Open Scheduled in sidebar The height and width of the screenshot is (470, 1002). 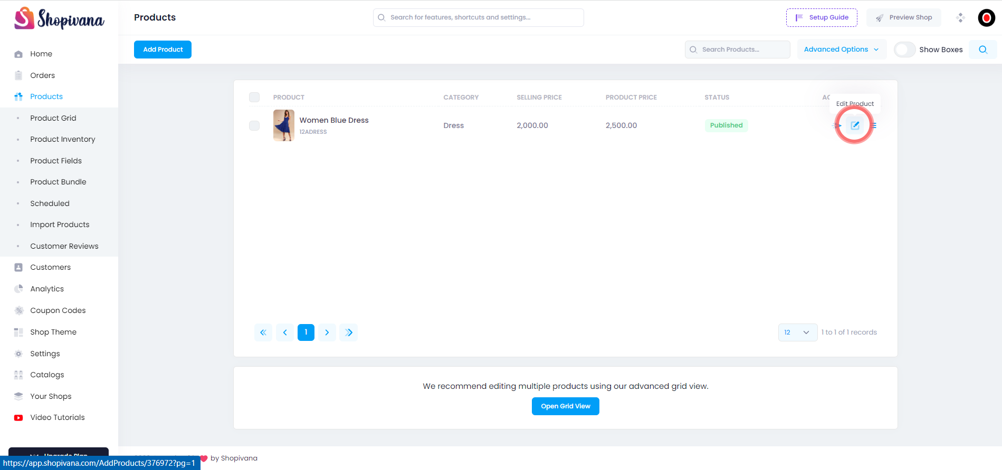(x=50, y=203)
